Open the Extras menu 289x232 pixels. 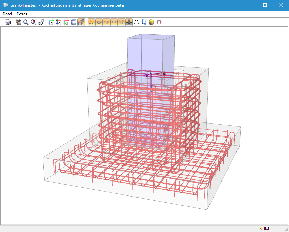coord(22,14)
